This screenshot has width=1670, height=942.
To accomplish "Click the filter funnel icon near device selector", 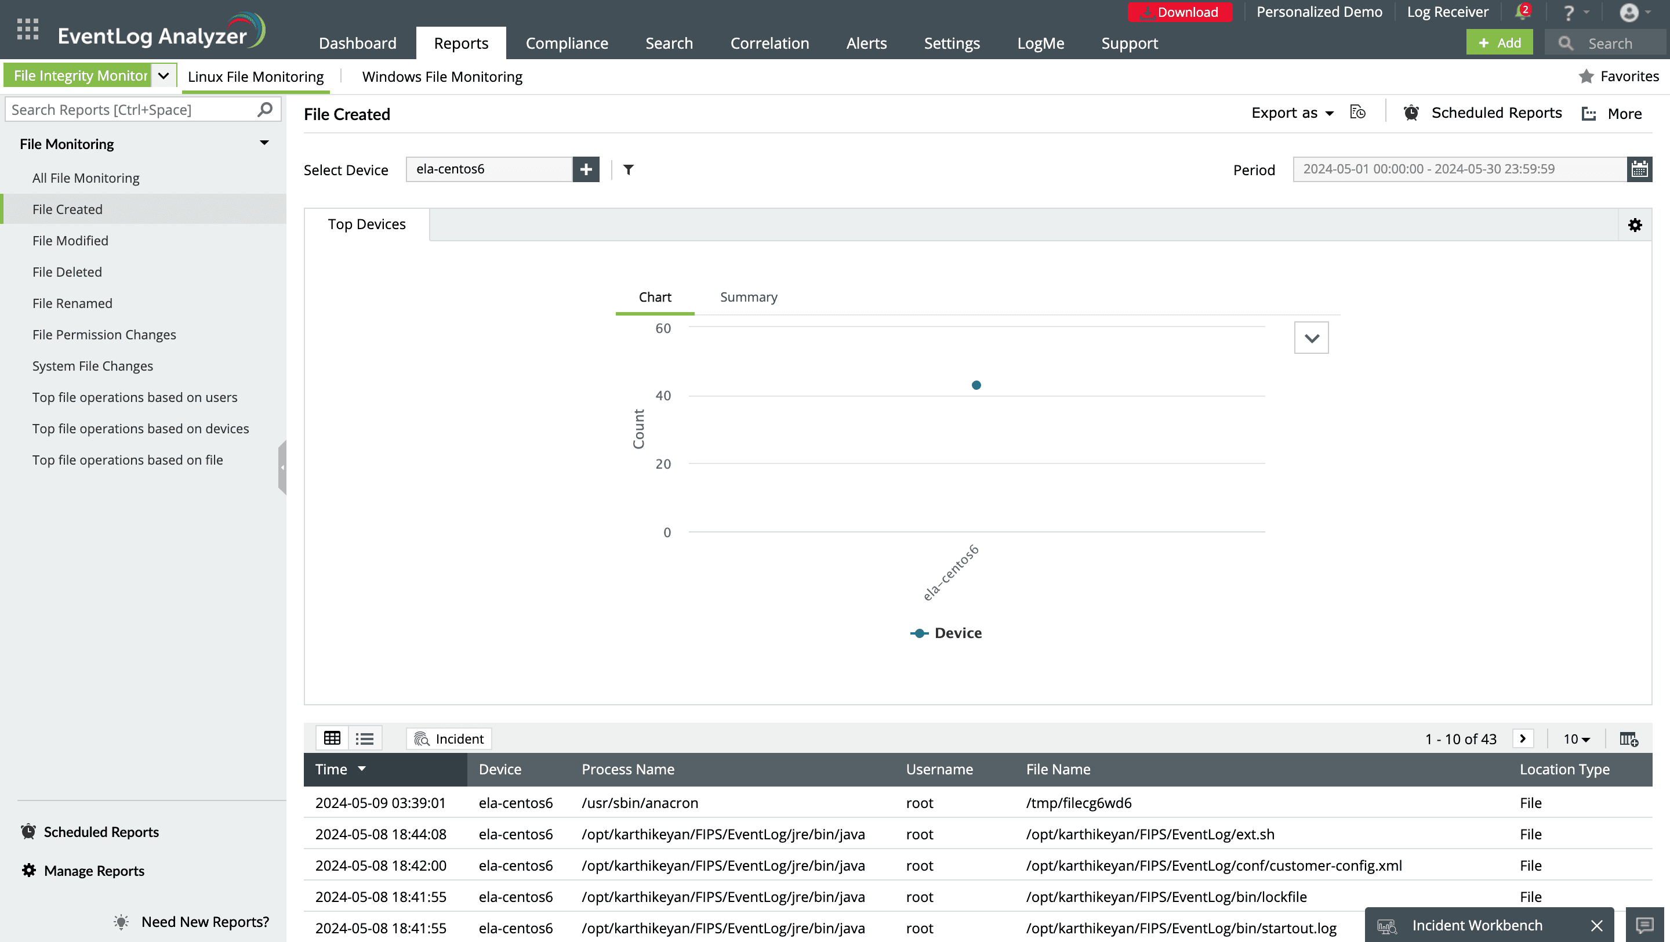I will coord(630,170).
